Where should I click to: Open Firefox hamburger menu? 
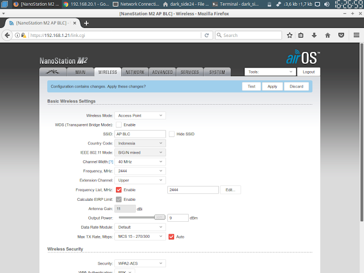[x=357, y=35]
